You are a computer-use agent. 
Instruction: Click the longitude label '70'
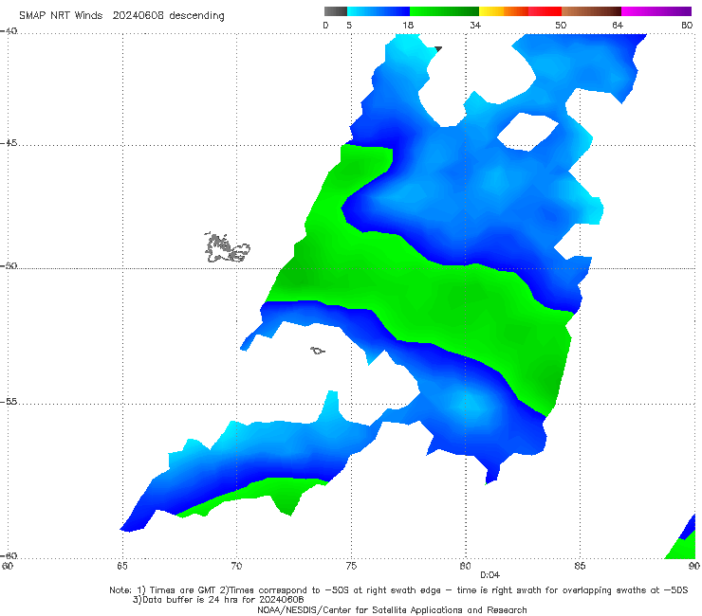tap(236, 567)
